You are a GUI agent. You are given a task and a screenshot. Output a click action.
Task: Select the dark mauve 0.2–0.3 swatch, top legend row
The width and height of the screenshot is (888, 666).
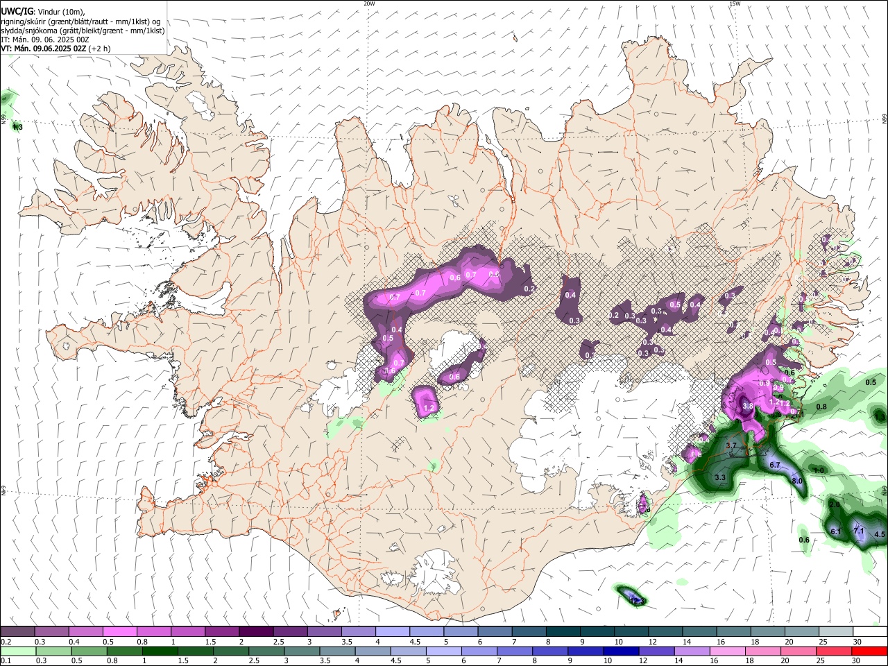[x=17, y=632]
